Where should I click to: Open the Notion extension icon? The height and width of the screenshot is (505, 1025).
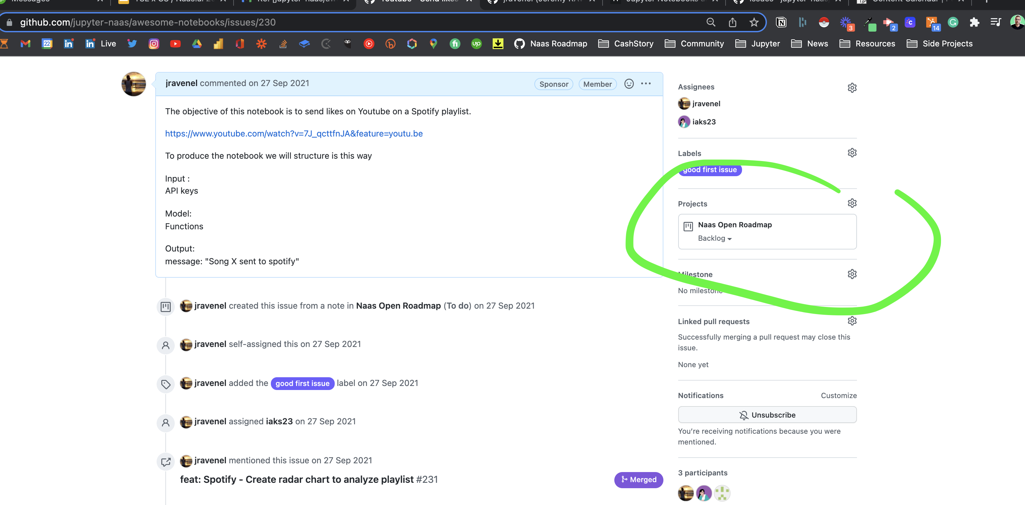tap(781, 23)
